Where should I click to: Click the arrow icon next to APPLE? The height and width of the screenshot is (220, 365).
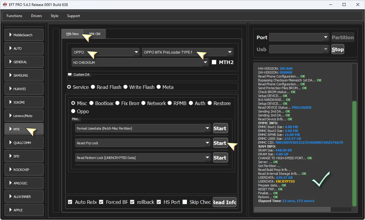(x=10, y=210)
